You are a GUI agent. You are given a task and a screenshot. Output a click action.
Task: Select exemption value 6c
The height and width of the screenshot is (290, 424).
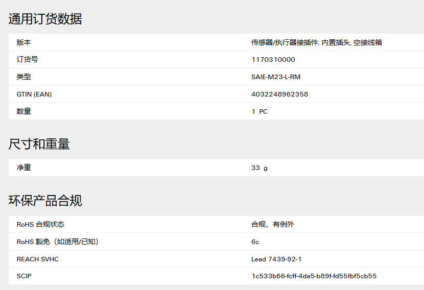pos(255,242)
